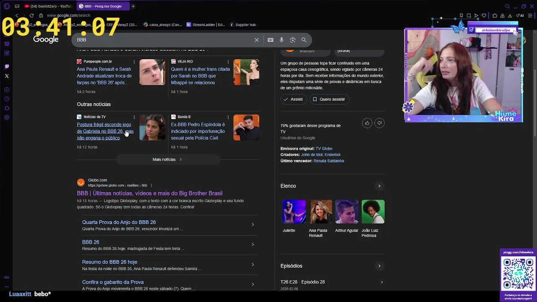This screenshot has height=302, width=537.
Task: Click João Luiz Pedrosa cast photo
Action: 373,212
